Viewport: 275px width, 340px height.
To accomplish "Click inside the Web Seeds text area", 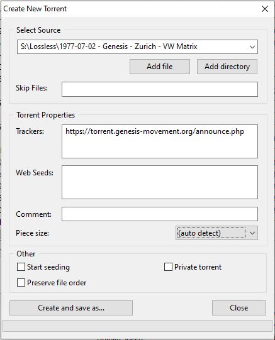I will coord(160,182).
